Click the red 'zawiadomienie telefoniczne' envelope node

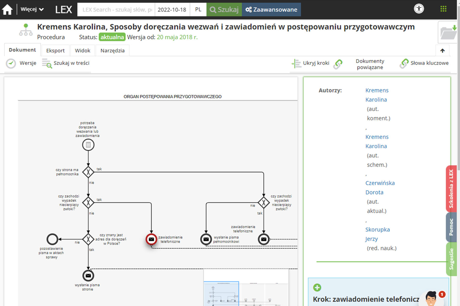151,239
